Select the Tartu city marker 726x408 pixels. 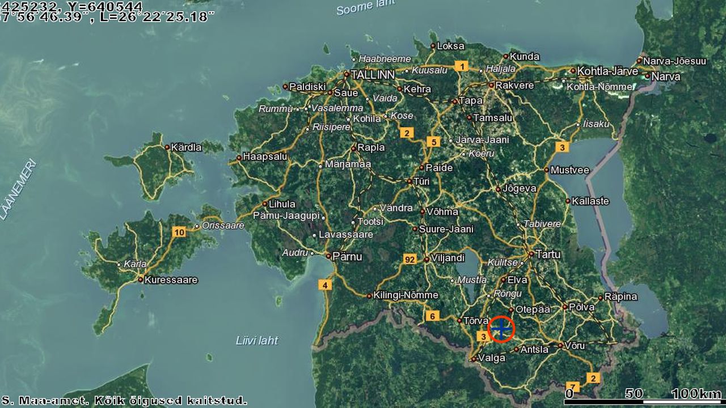[531, 254]
